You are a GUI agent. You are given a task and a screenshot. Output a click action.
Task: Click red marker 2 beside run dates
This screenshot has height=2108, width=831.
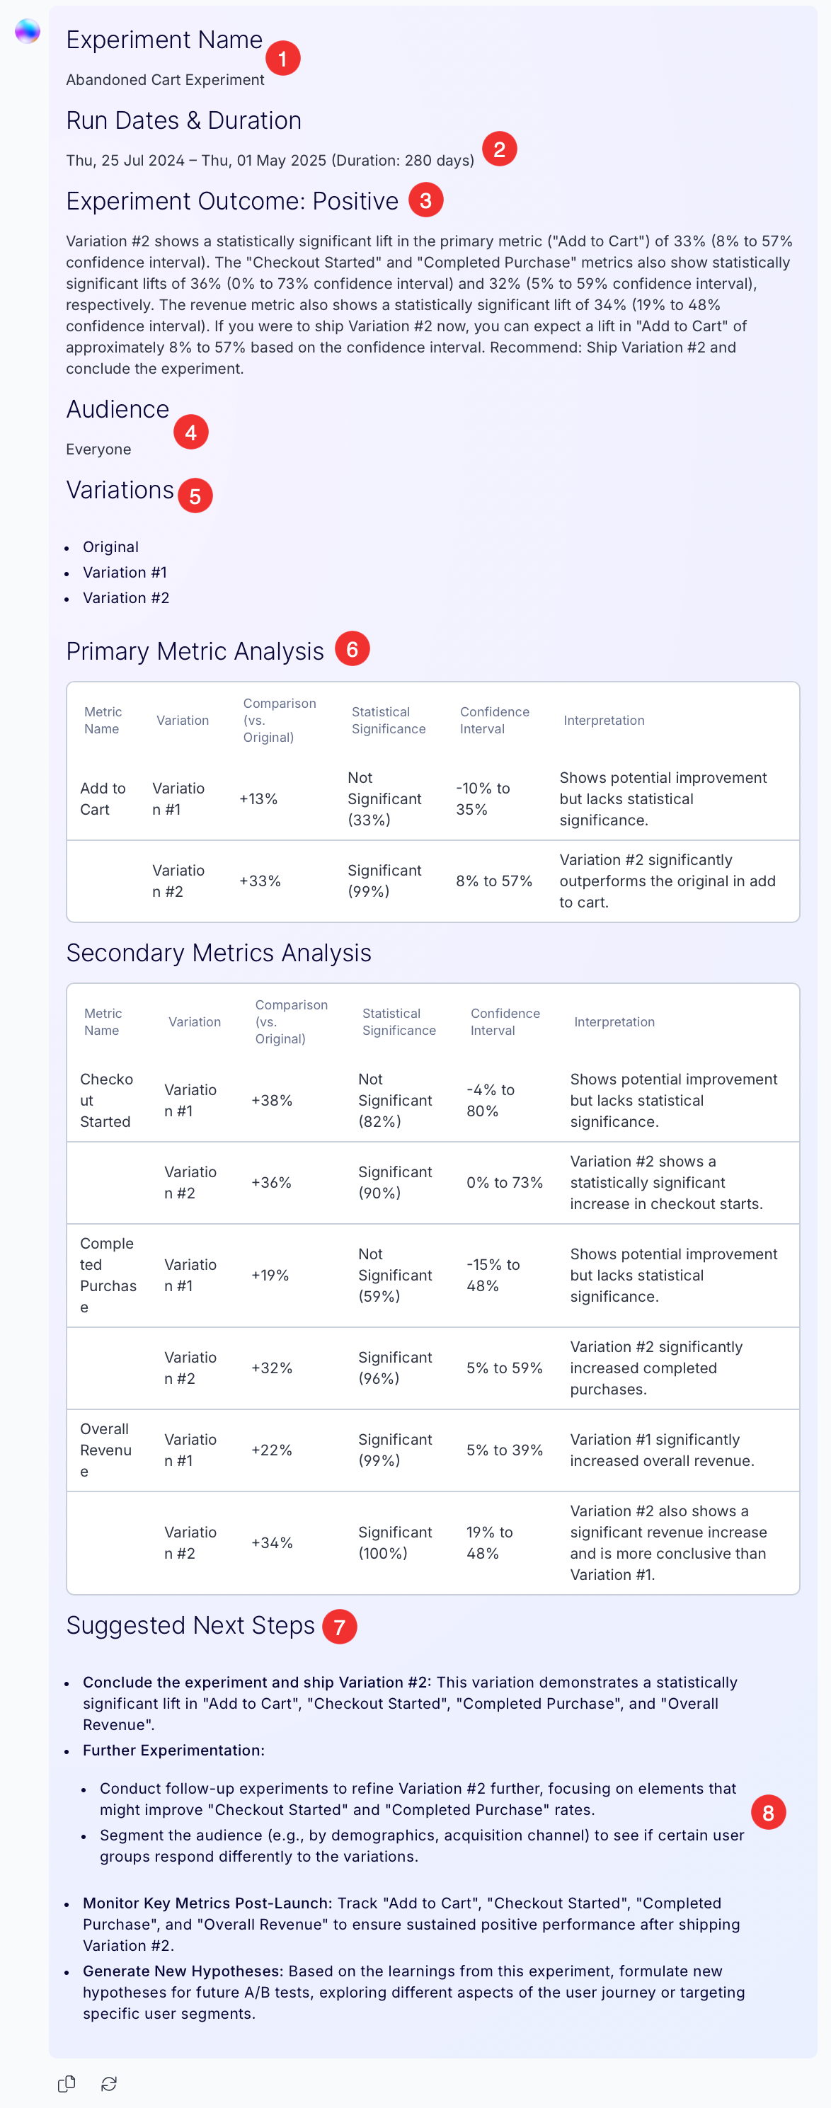tap(499, 149)
